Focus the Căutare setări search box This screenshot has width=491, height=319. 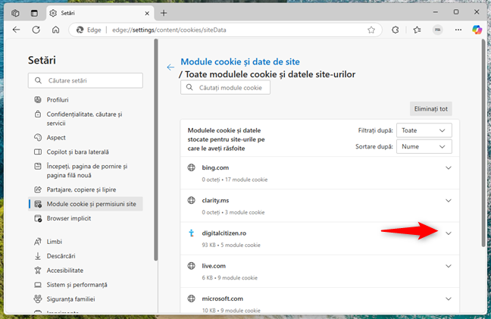click(x=86, y=80)
